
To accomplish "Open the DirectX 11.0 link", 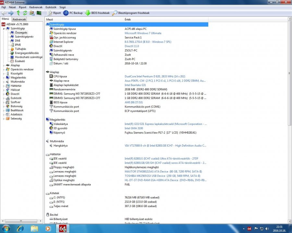I will point(132,46).
